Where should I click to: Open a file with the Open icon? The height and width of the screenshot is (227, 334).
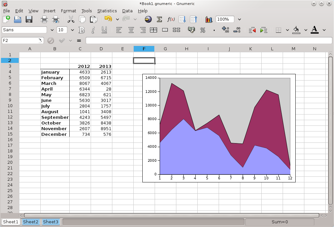pos(18,19)
